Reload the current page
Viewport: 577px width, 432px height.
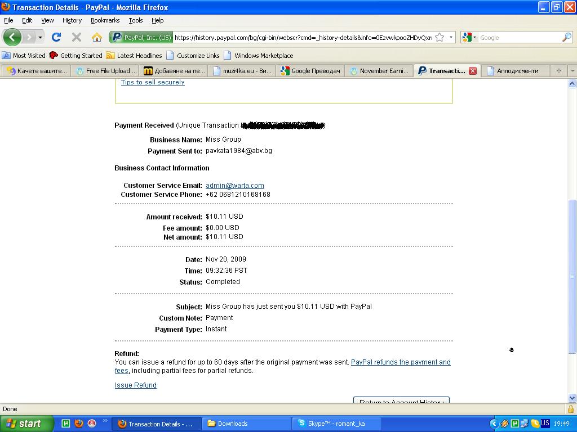(56, 37)
